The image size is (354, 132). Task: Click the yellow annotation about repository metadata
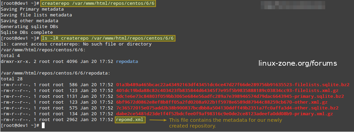pyautogui.click(x=226, y=123)
